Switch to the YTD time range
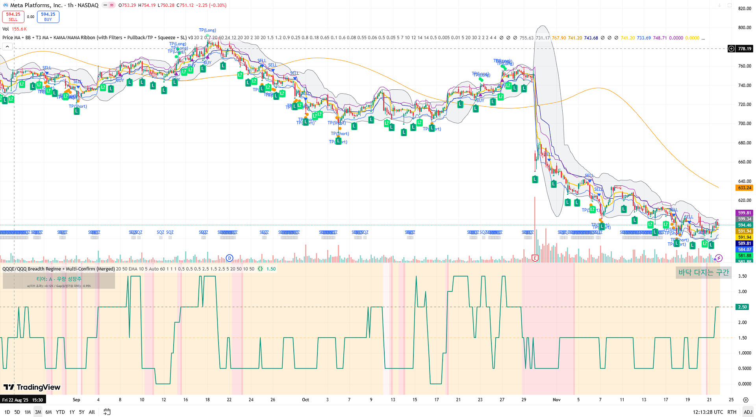The width and height of the screenshot is (756, 417). coord(60,412)
